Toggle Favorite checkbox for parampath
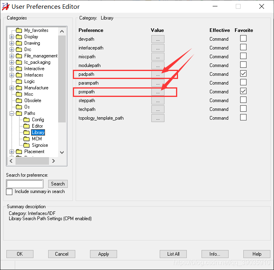This screenshot has height=270, width=274. click(x=243, y=82)
